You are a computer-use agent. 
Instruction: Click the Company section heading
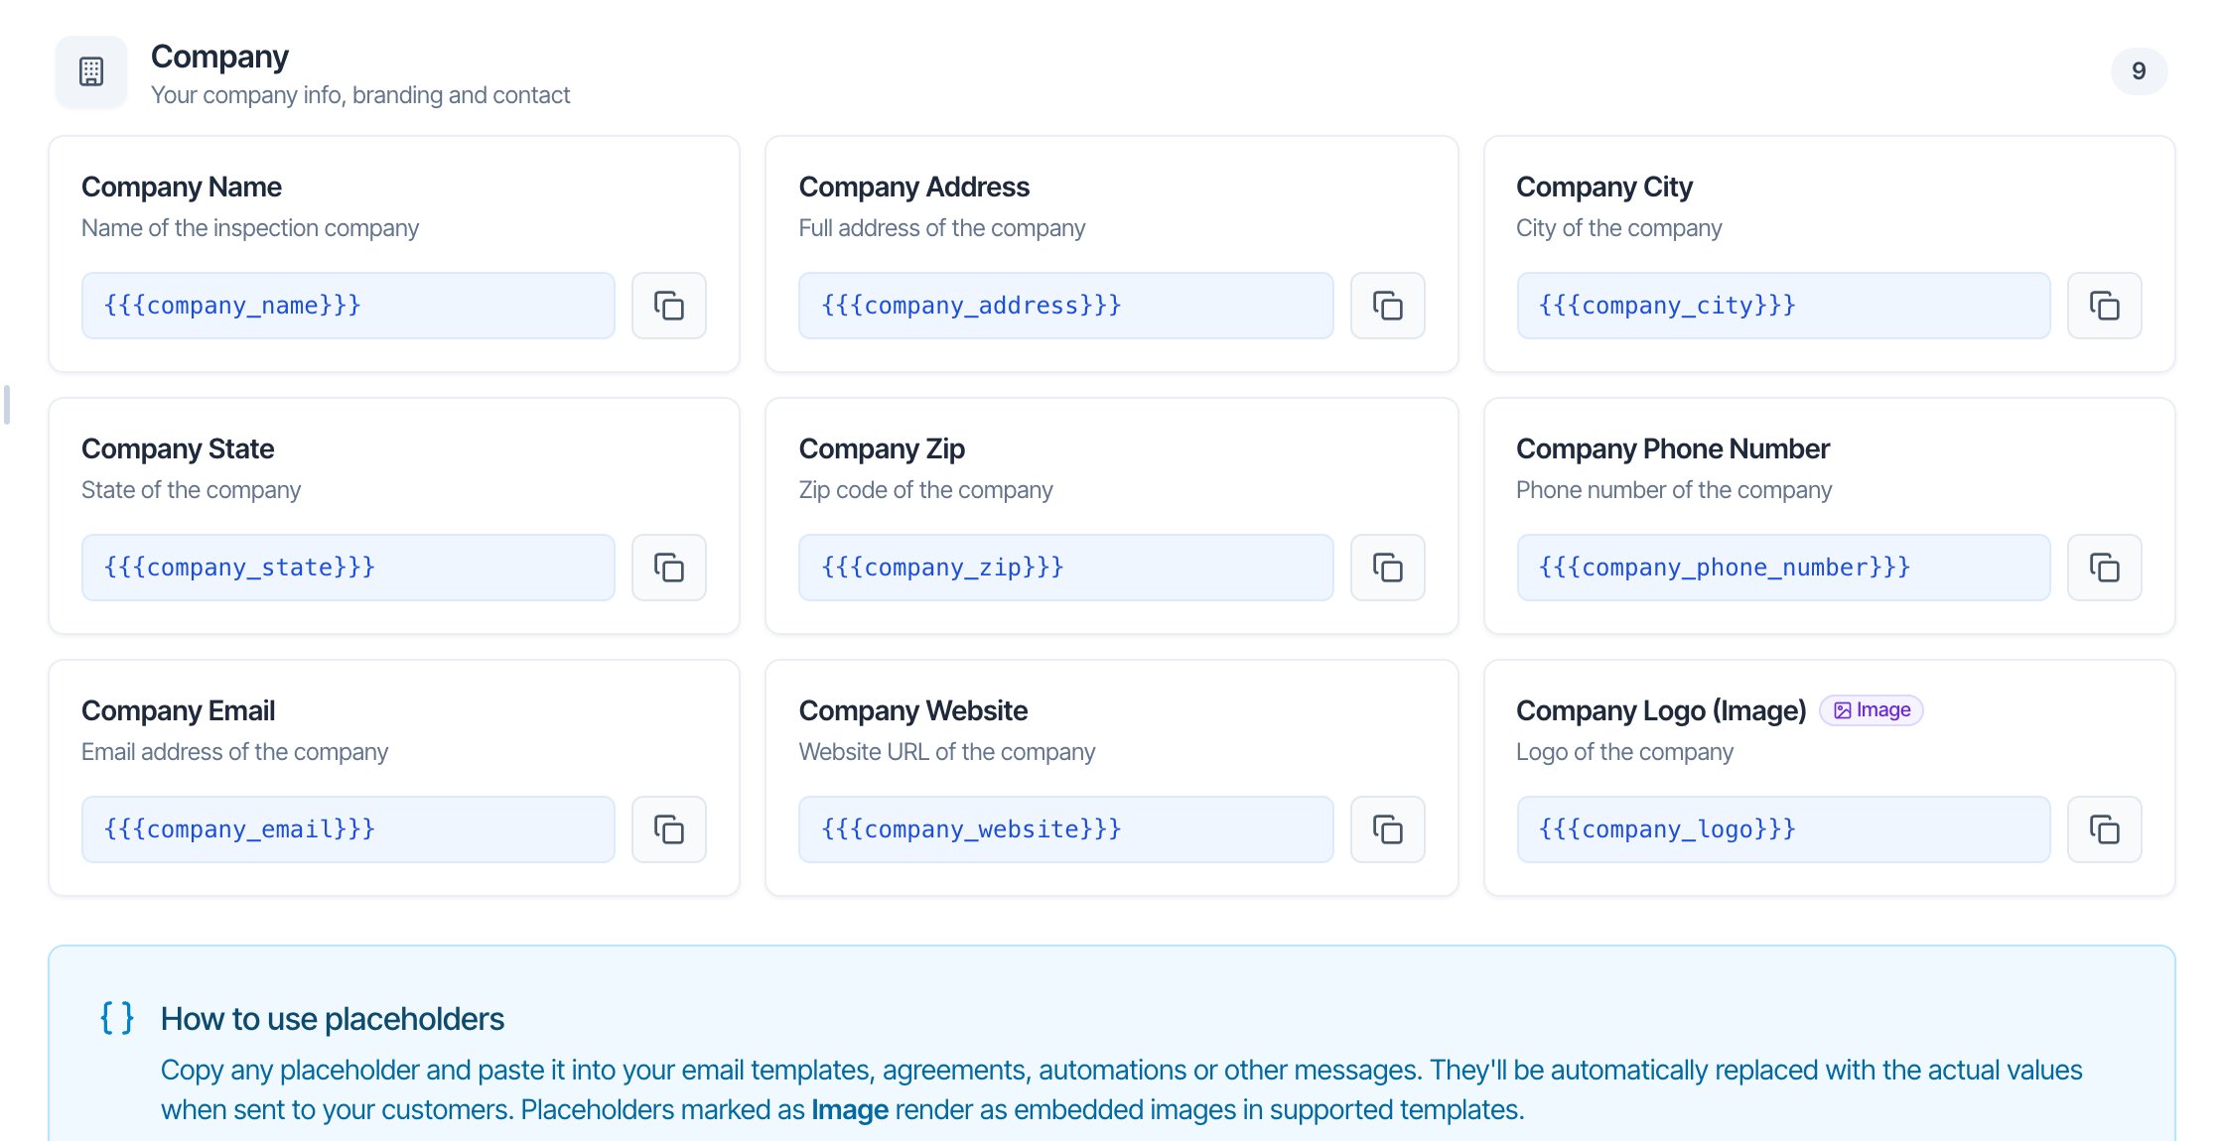click(219, 58)
